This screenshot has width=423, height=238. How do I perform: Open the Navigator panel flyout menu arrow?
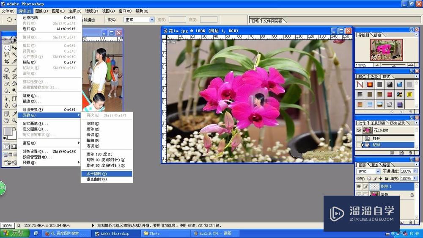(x=416, y=35)
